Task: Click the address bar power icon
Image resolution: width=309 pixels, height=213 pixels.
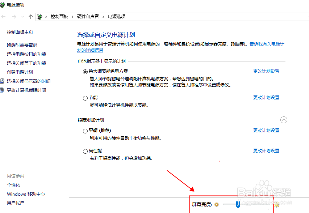Action: (39, 17)
